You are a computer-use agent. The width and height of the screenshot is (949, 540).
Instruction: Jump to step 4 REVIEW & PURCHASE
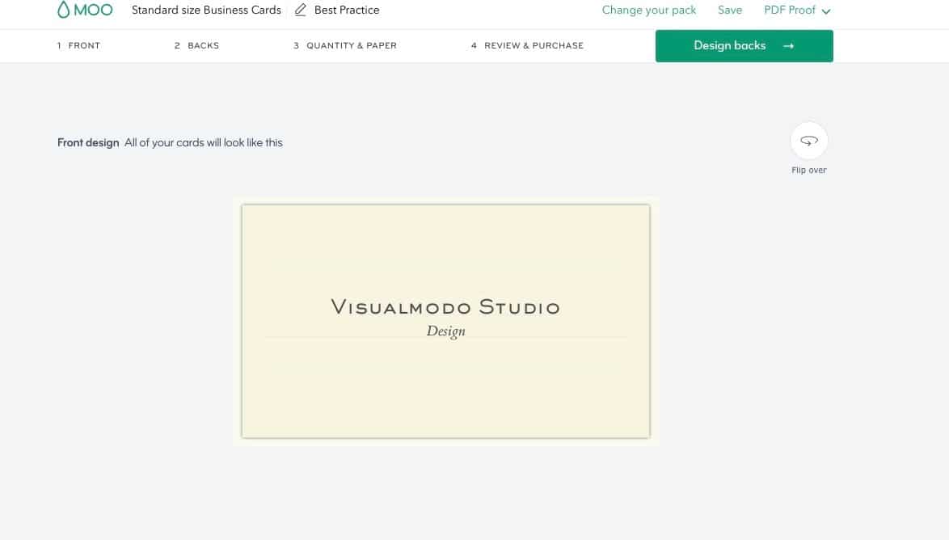[527, 45]
